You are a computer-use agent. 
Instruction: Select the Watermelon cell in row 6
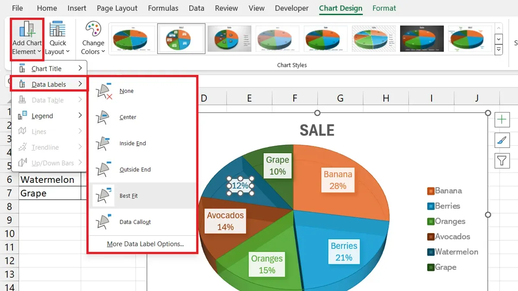[x=50, y=179]
